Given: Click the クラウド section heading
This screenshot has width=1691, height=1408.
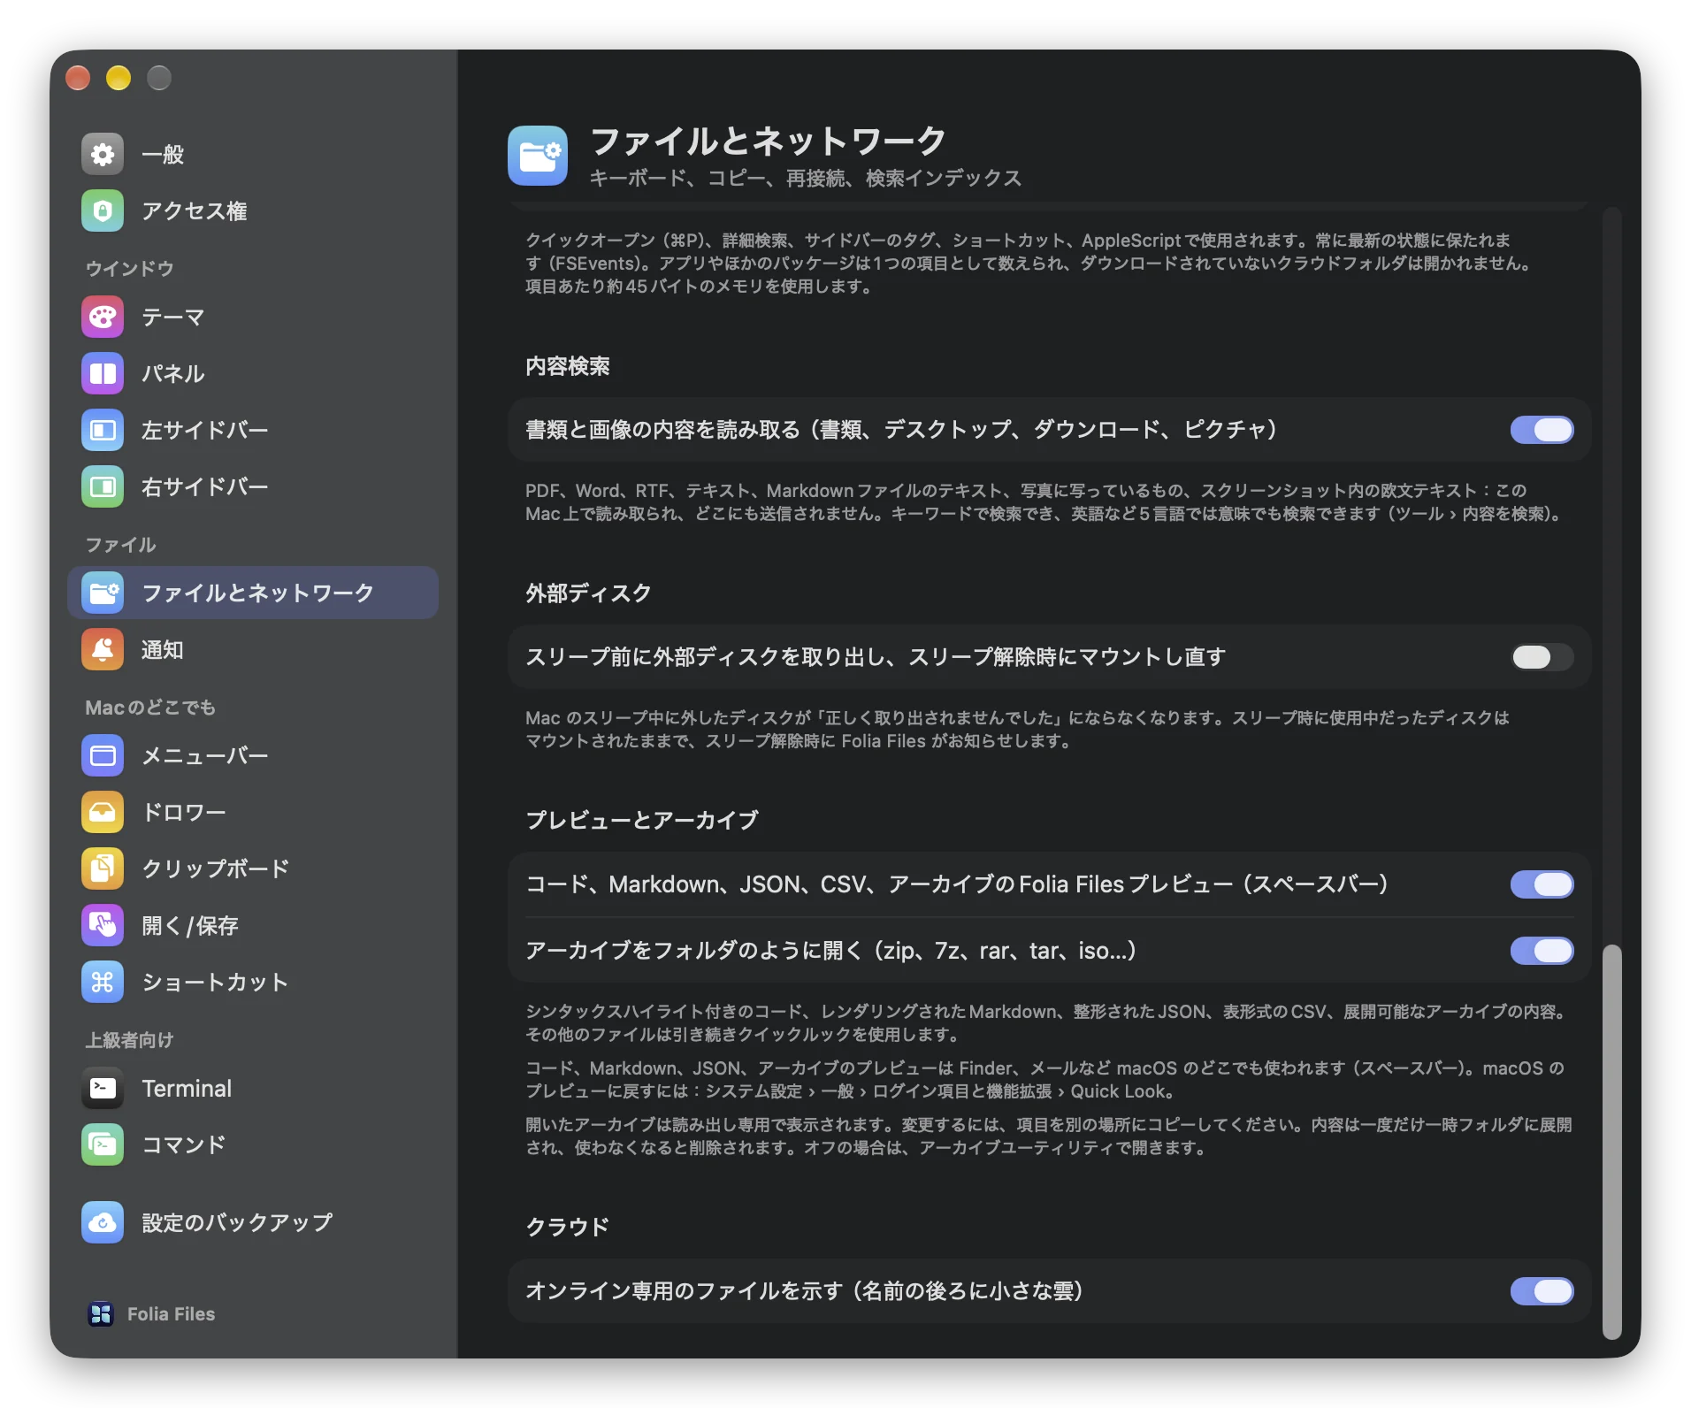Looking at the screenshot, I should point(568,1228).
